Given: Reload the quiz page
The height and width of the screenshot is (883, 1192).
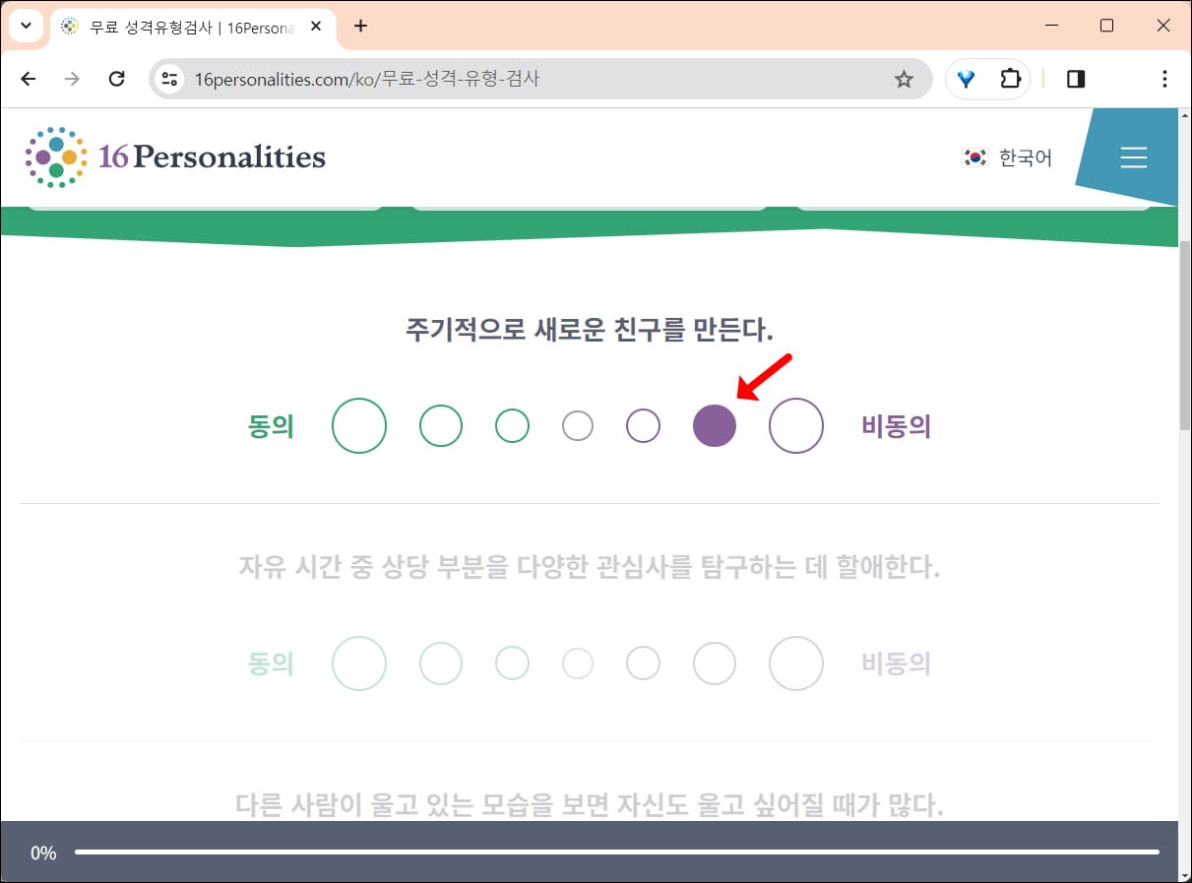Looking at the screenshot, I should click(x=117, y=79).
